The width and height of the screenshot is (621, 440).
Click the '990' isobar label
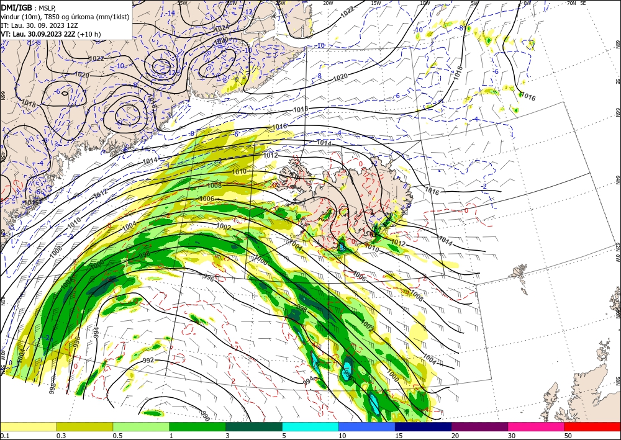[x=205, y=416]
